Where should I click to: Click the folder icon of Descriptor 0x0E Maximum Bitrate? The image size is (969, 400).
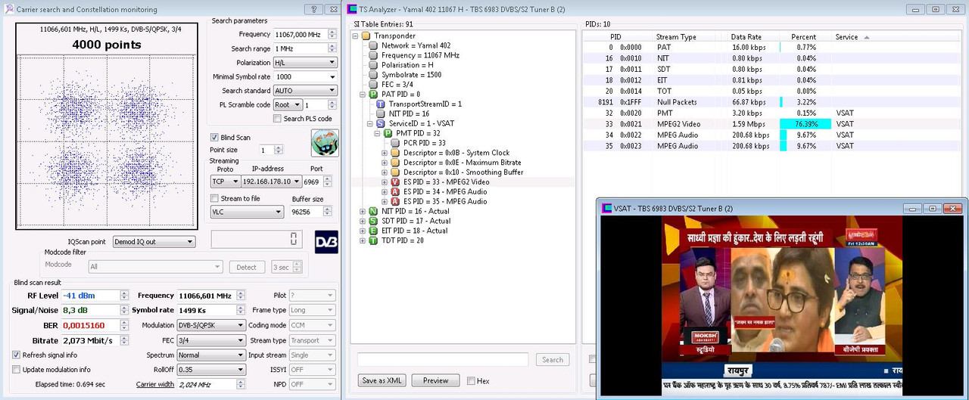(x=395, y=163)
